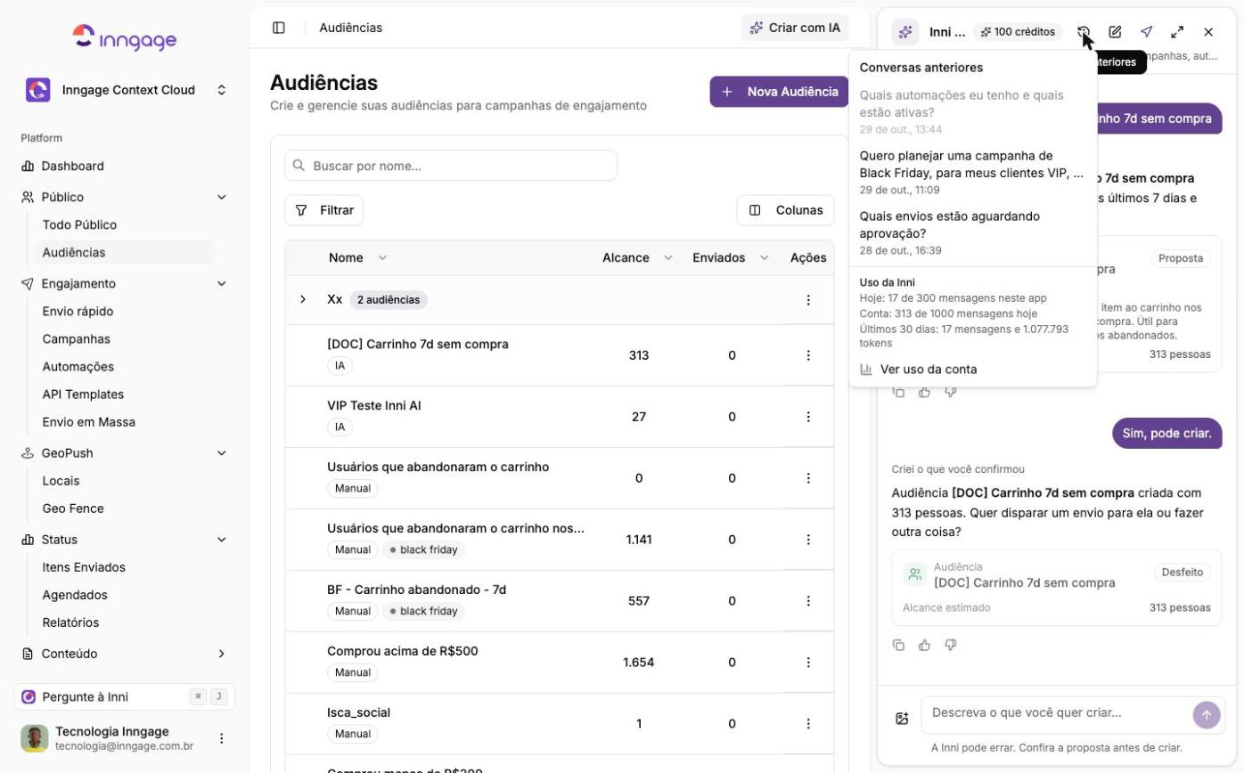Open Inngage Context Cloud workspace switcher
Viewport: 1244px width, 773px height.
click(x=126, y=90)
